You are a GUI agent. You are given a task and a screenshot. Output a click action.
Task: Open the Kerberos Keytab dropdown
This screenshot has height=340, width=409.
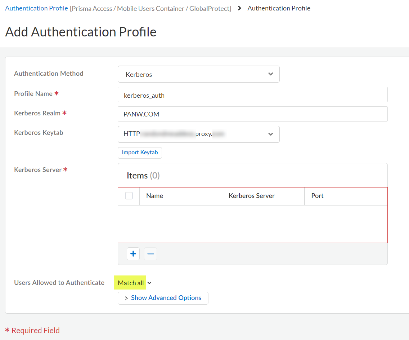198,134
